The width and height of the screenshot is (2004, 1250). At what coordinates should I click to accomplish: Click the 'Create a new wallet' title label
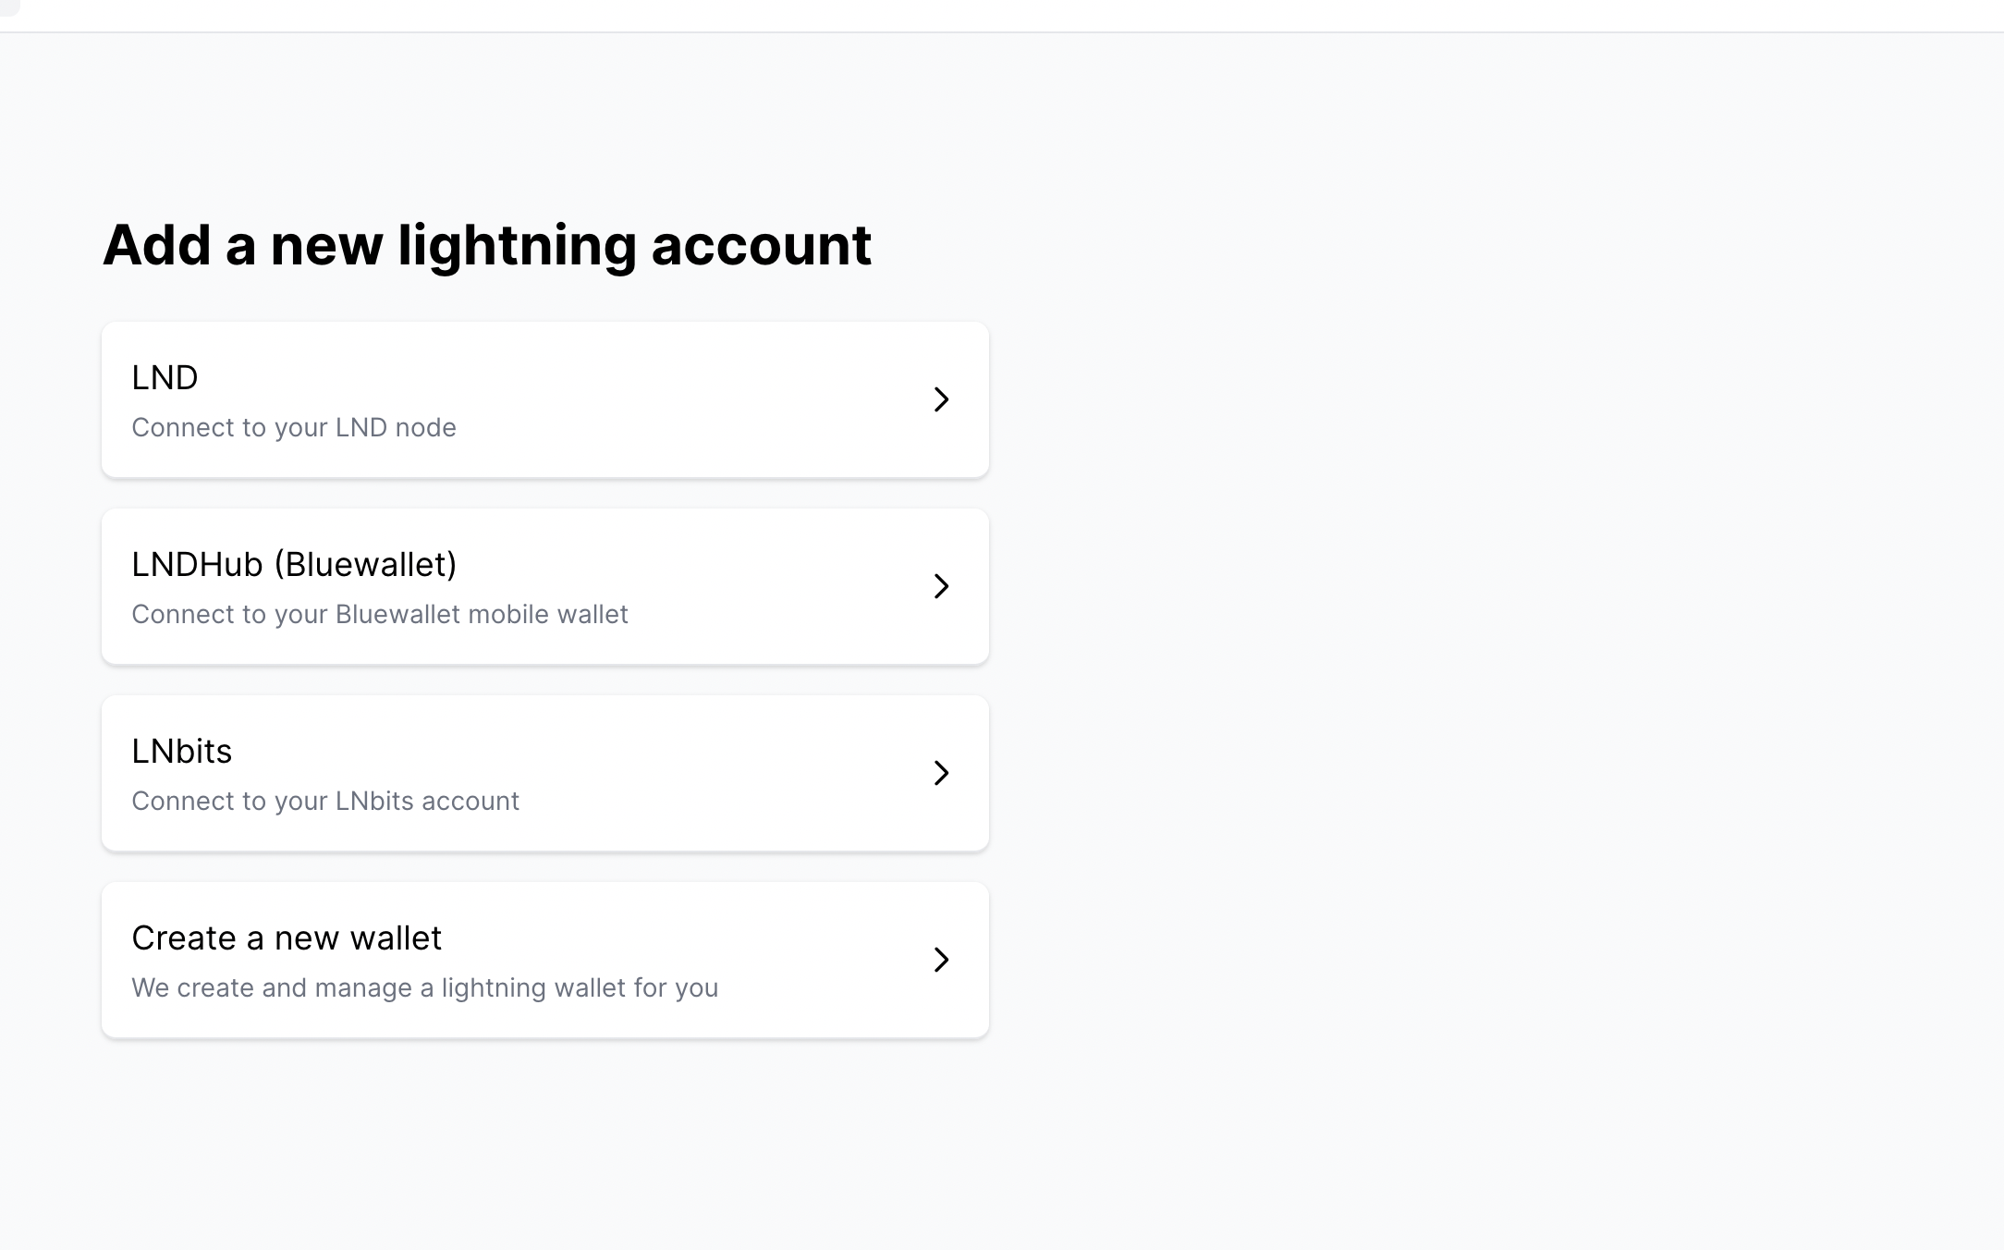tap(287, 937)
